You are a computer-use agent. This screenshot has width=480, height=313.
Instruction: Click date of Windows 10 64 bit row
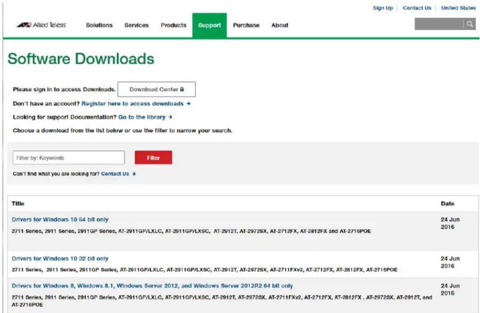[450, 224]
